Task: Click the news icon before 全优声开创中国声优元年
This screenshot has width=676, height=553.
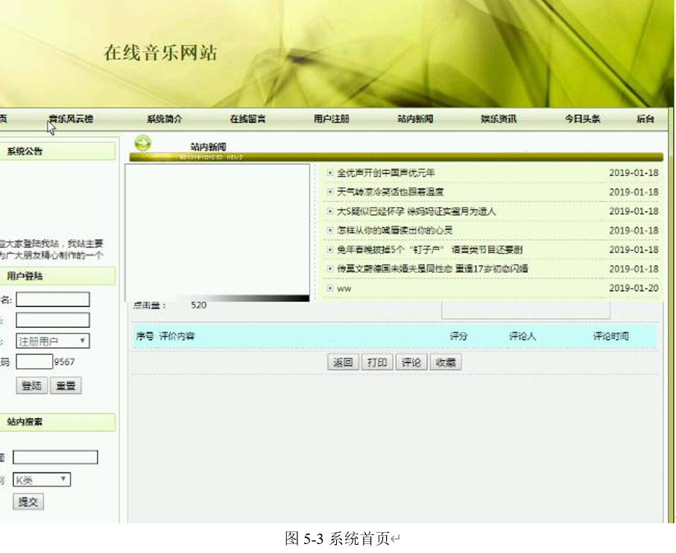Action: (x=330, y=172)
